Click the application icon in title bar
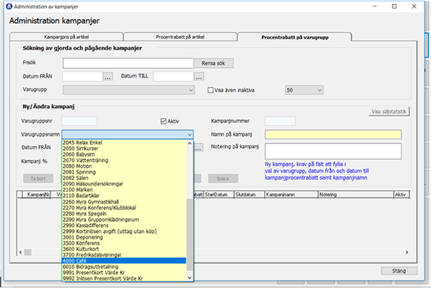This screenshot has width=431, height=288. [9, 6]
